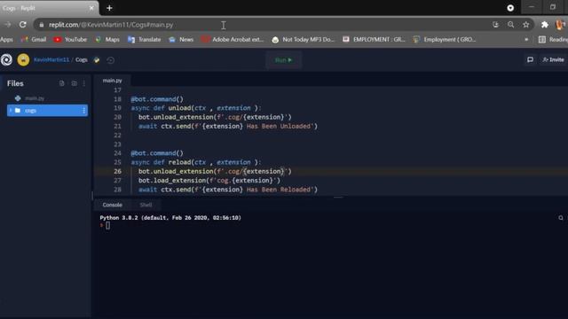Open the YouTube bookmark
This screenshot has height=319, width=568.
pyautogui.click(x=71, y=39)
